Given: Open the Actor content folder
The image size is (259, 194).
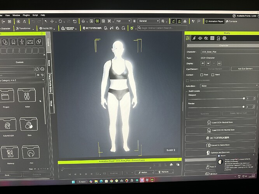Looking at the screenshot, I should [26, 95].
